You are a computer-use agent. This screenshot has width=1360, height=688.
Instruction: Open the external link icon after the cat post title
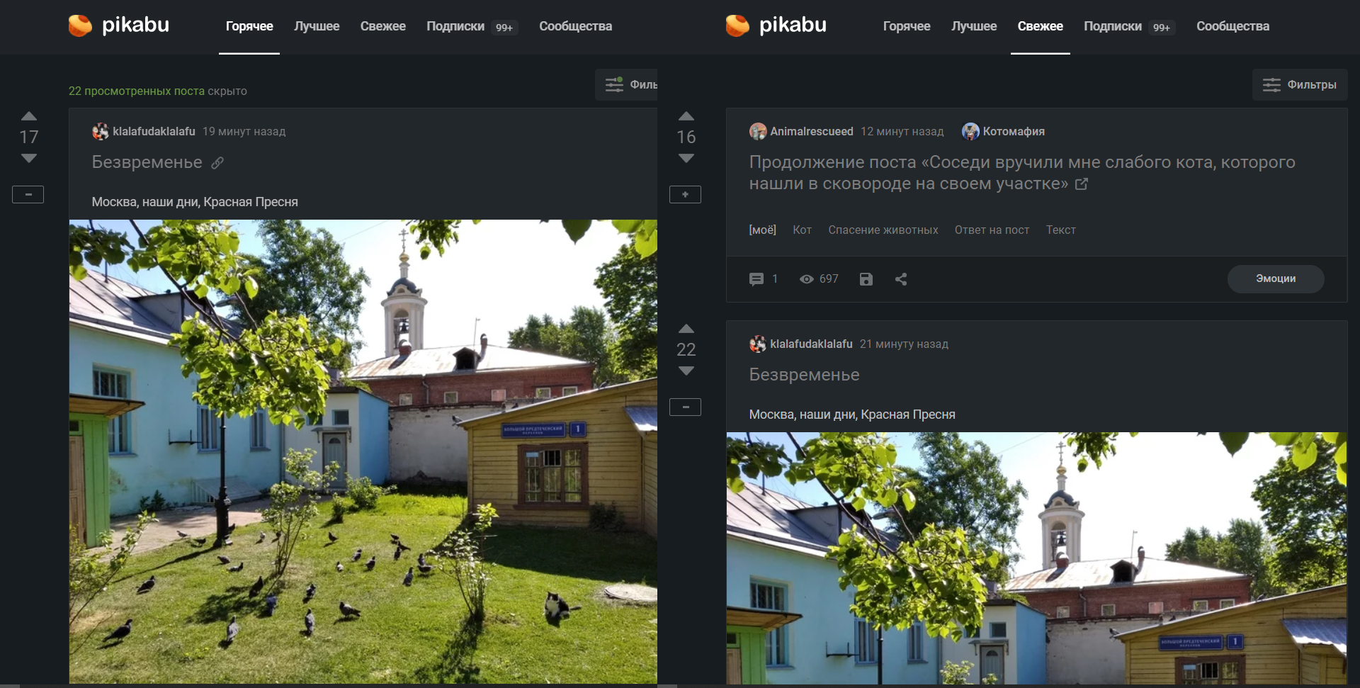click(1082, 184)
